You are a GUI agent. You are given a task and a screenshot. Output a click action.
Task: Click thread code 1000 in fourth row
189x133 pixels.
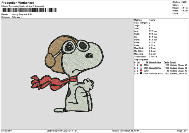tap(167, 74)
